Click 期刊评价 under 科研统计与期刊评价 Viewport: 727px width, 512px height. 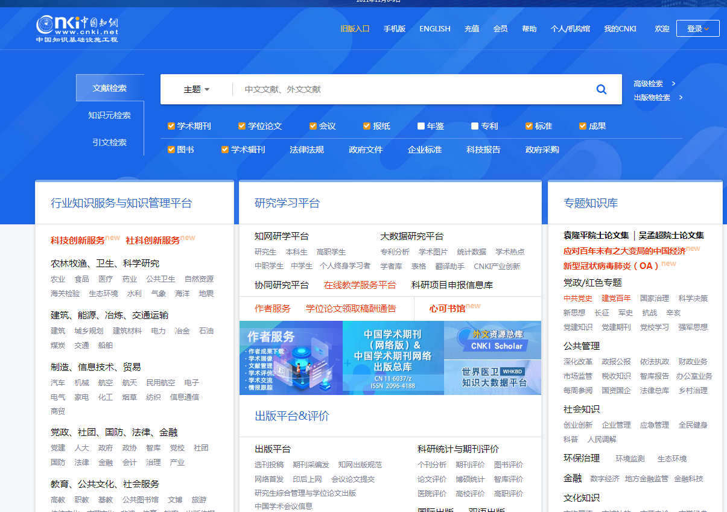tap(470, 464)
